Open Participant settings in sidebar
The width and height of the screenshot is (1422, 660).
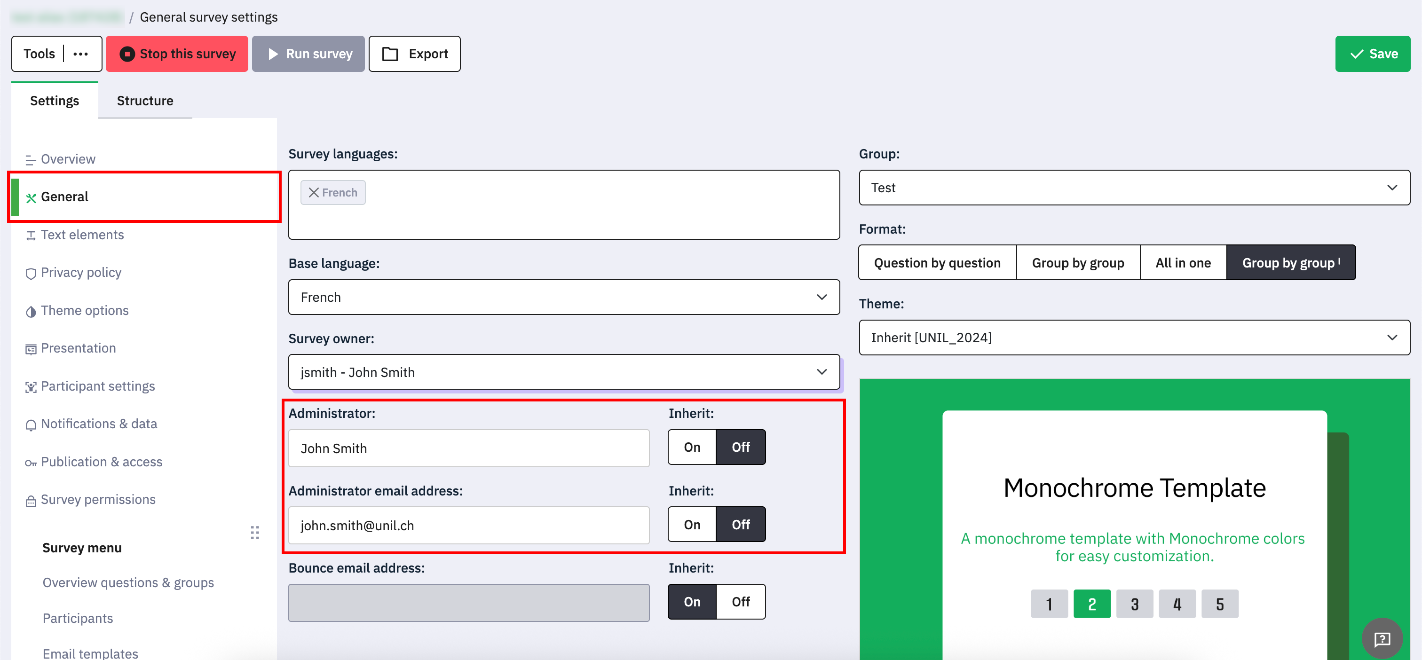pos(98,386)
